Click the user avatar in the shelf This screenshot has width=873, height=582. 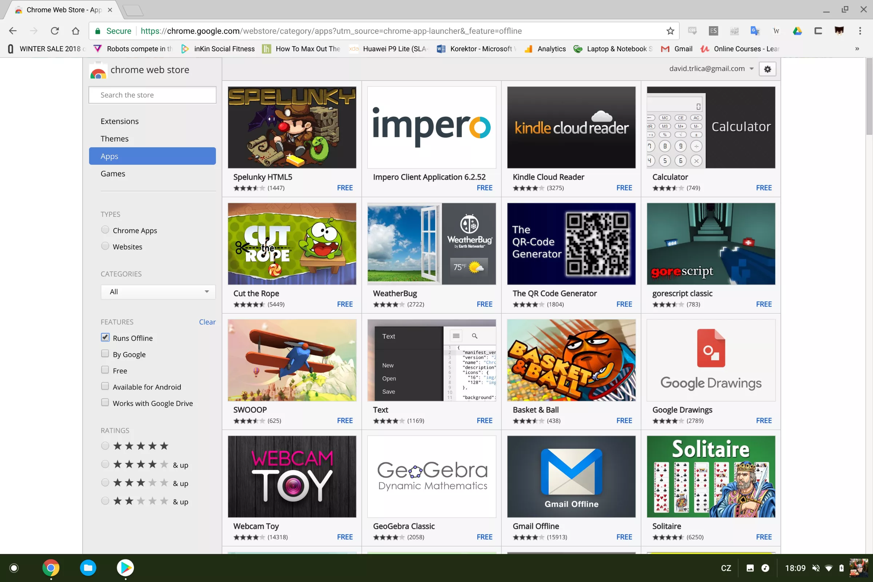(x=858, y=568)
